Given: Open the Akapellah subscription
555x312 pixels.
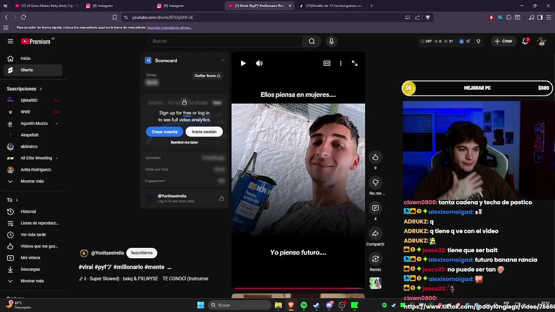Looking at the screenshot, I should tap(33, 135).
